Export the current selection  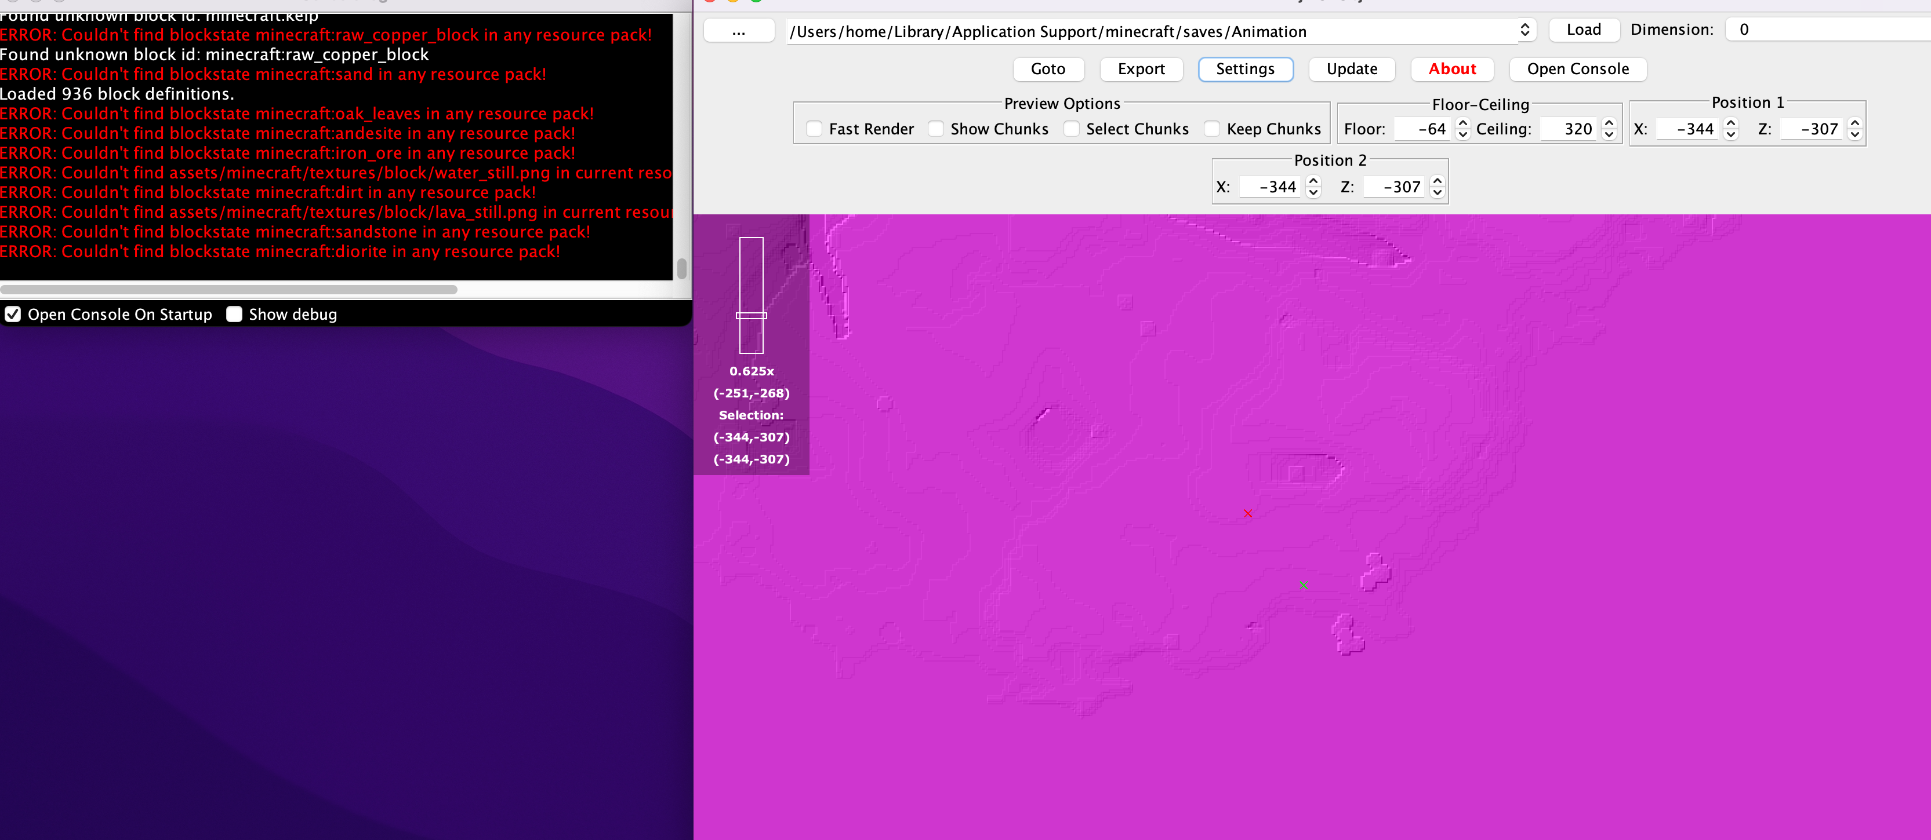click(x=1141, y=69)
